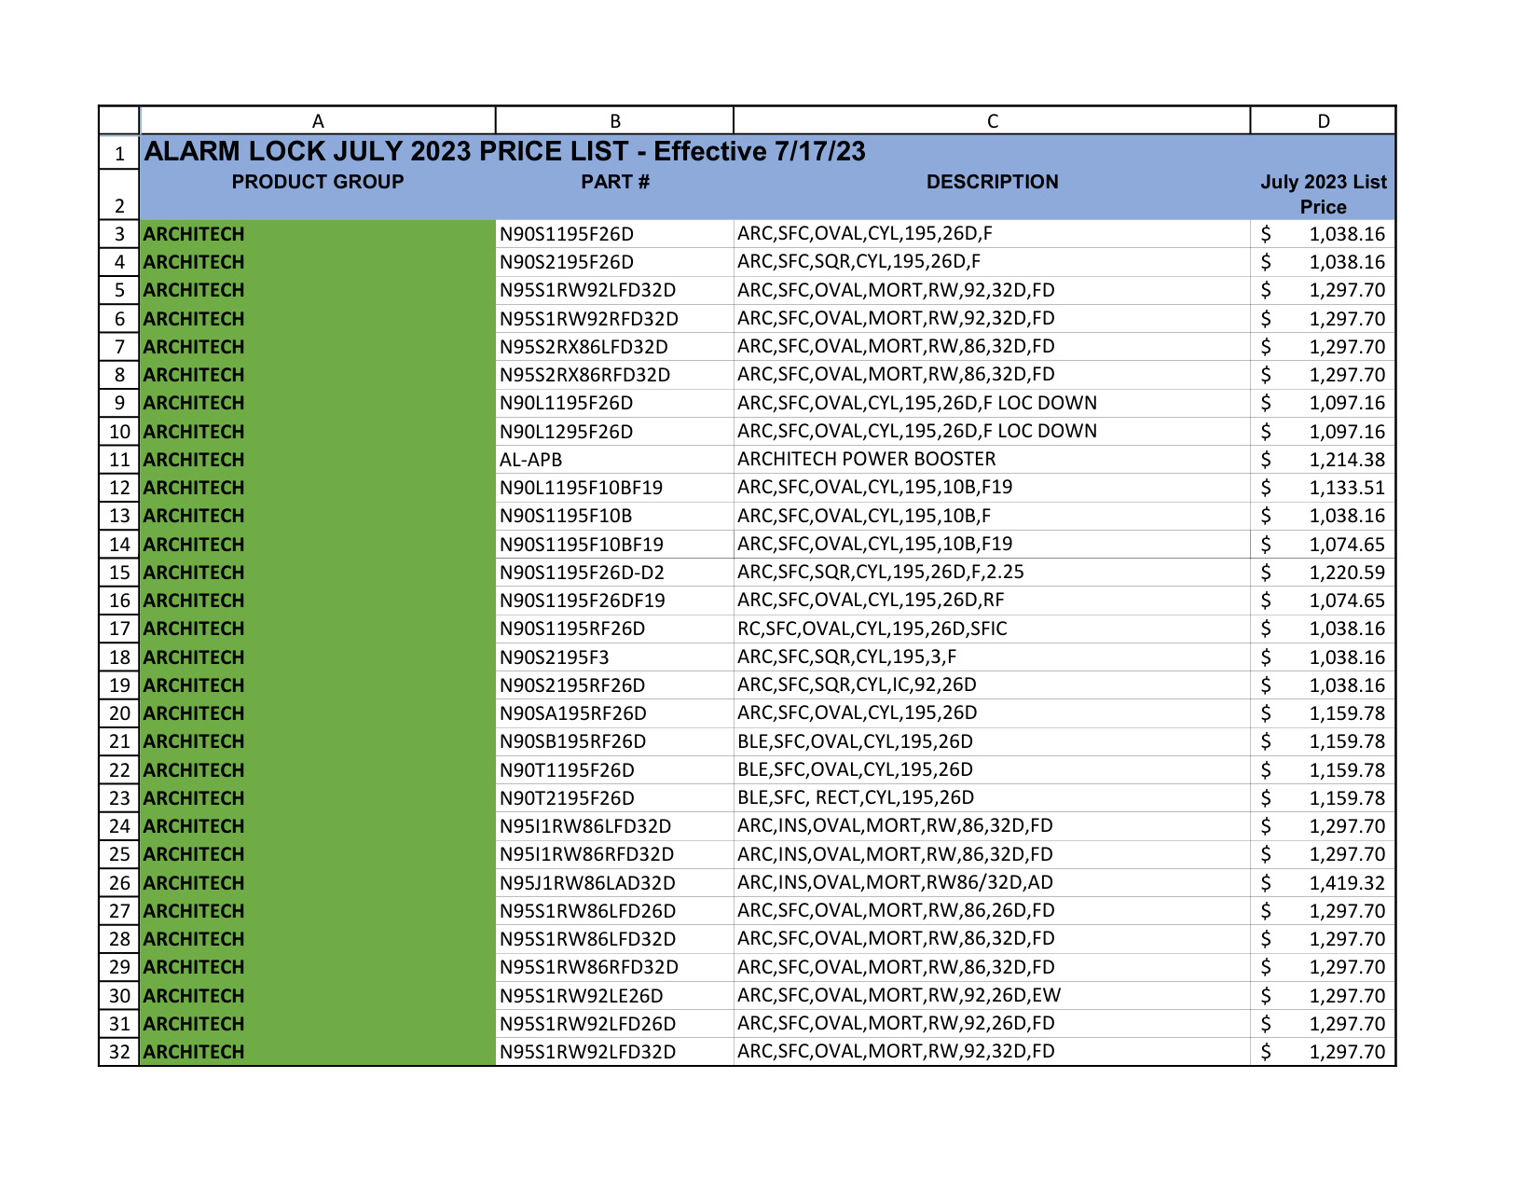The width and height of the screenshot is (1538, 1189).
Task: Click description ARC,SFC,SQR,CYL,195,26D,F,2.25
Action: [992, 573]
